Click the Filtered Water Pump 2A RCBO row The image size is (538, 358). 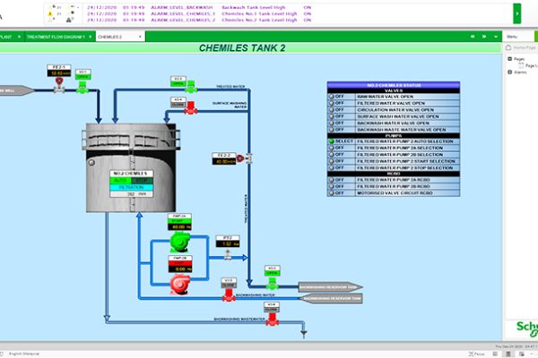[394, 180]
